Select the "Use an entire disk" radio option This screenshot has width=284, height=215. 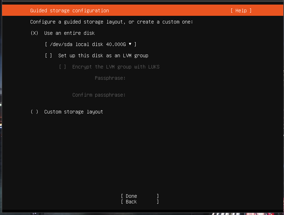pyautogui.click(x=34, y=33)
